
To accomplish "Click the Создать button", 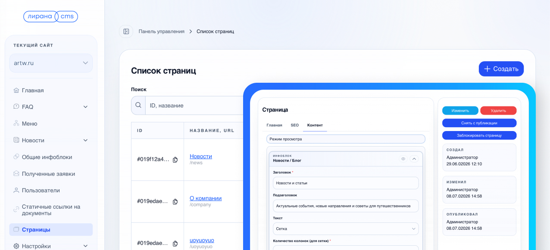I will (501, 69).
